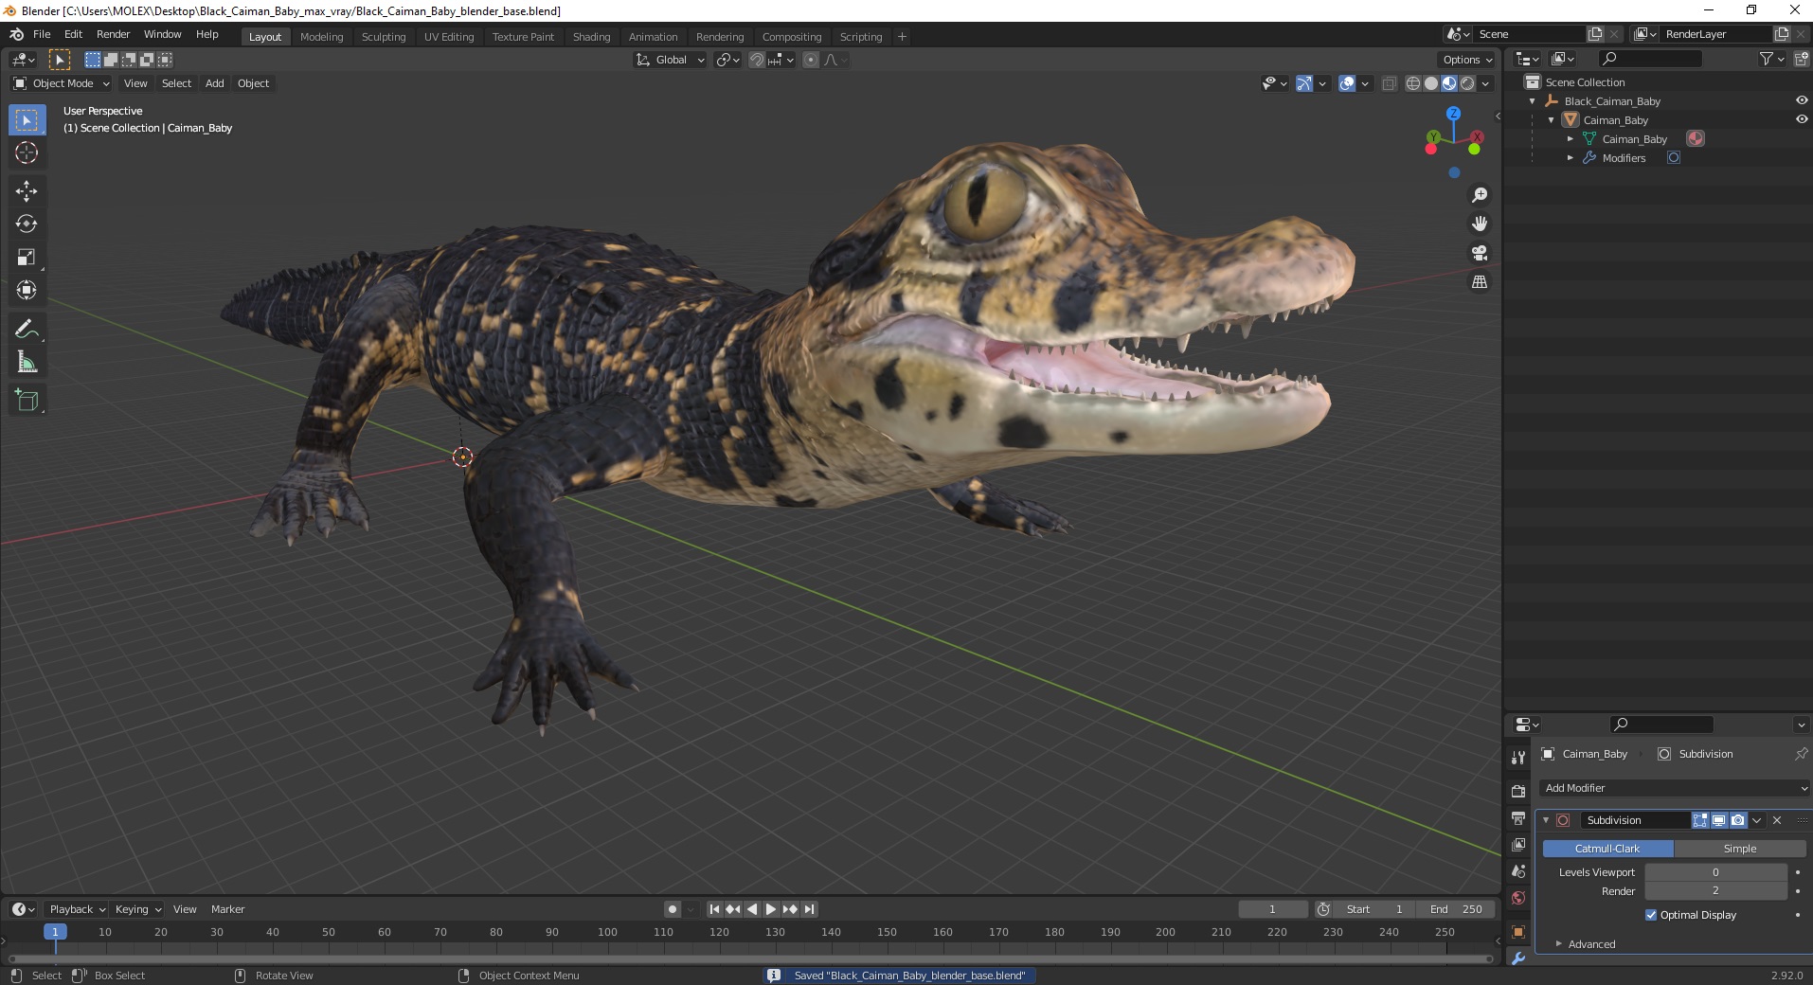Remove the Subdivision modifier with X

point(1777,820)
